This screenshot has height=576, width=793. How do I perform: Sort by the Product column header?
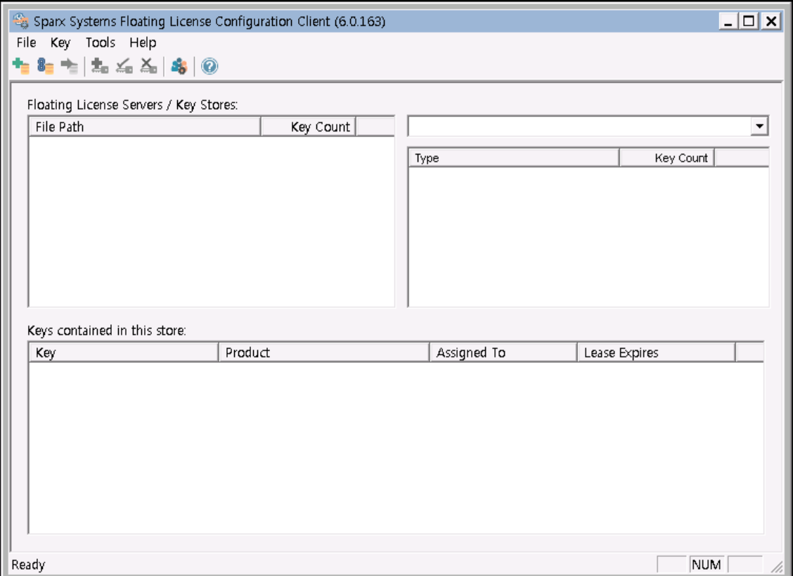click(324, 352)
